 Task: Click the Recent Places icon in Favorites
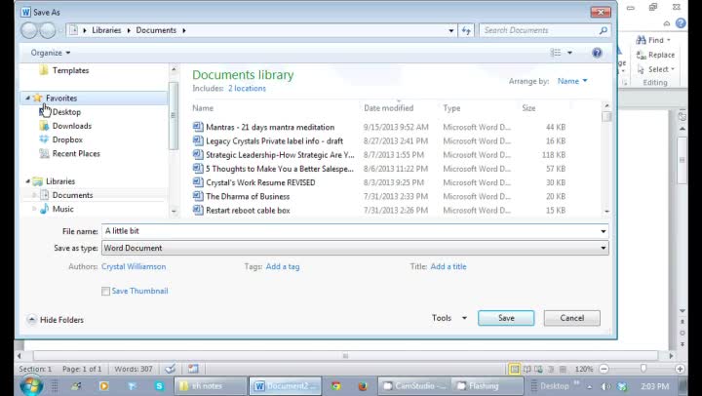[44, 154]
